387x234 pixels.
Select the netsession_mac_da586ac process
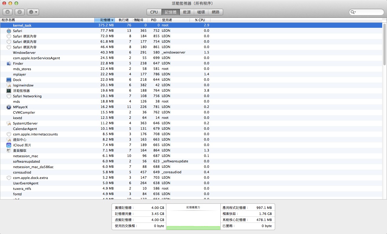191,167
